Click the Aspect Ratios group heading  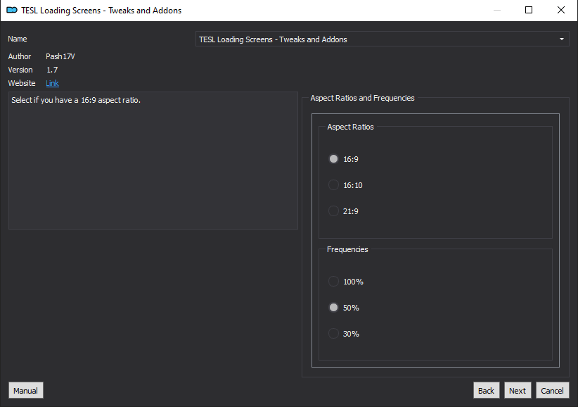pyautogui.click(x=350, y=127)
